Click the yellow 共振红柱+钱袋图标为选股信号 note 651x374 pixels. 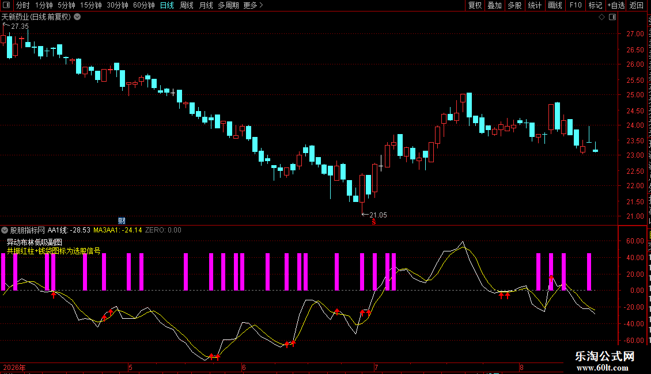54,251
